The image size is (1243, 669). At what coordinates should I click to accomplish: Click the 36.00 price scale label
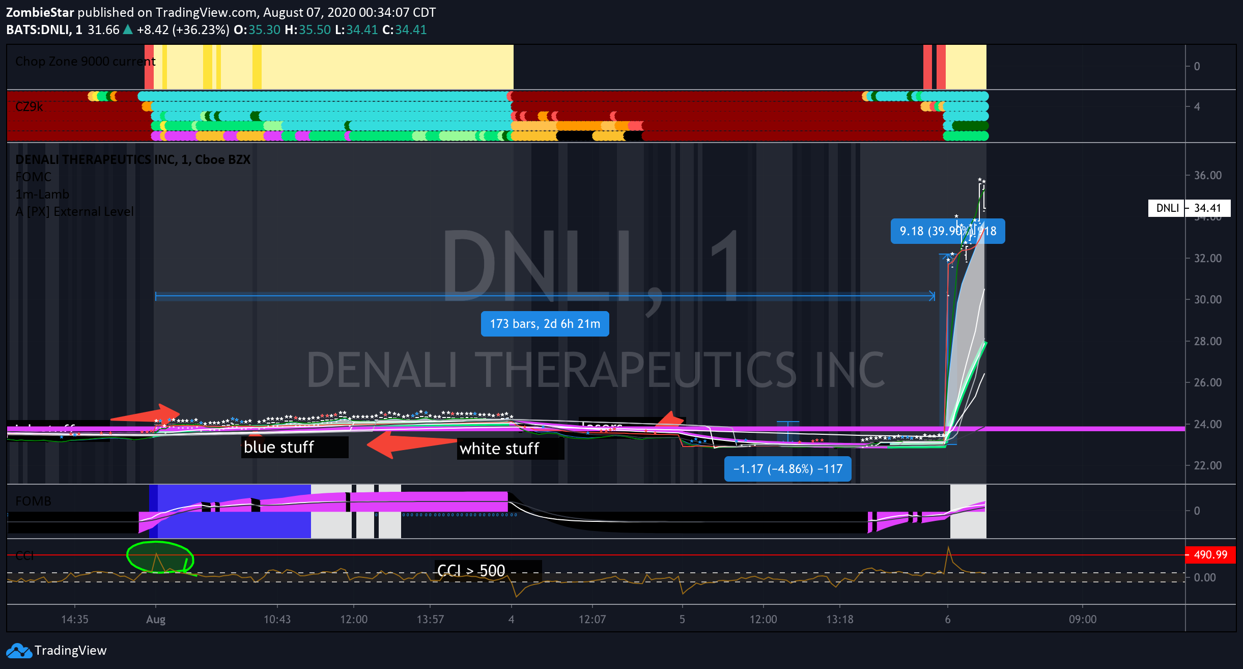coord(1208,175)
